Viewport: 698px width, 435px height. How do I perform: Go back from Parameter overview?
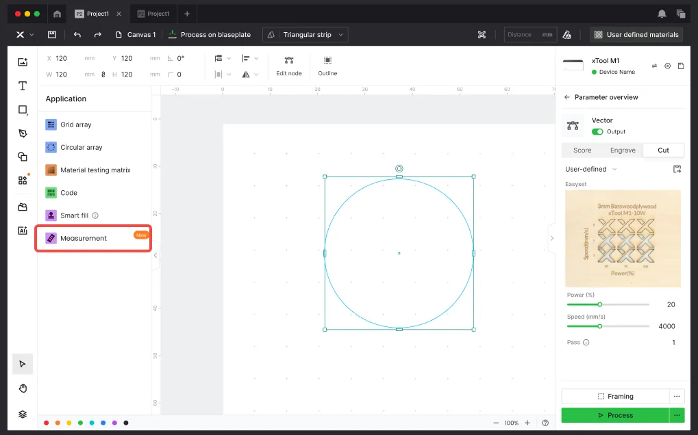click(x=566, y=97)
